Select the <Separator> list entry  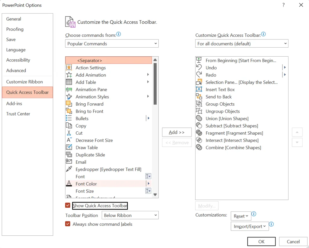coord(109,61)
